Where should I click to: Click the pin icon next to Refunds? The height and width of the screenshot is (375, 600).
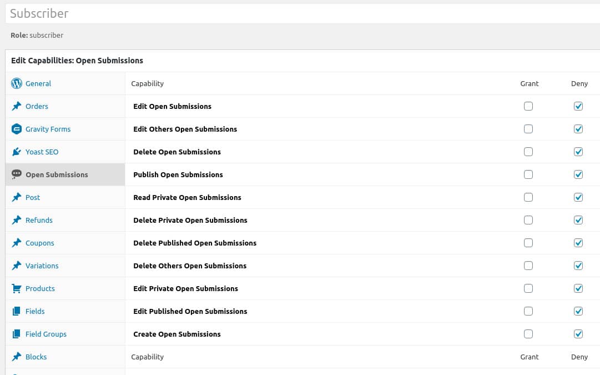click(x=17, y=220)
